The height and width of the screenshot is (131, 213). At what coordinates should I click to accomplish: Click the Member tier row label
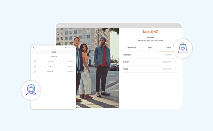pyautogui.click(x=127, y=55)
